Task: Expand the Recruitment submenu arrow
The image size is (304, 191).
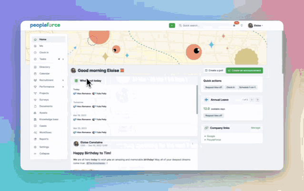Action: 63,80
